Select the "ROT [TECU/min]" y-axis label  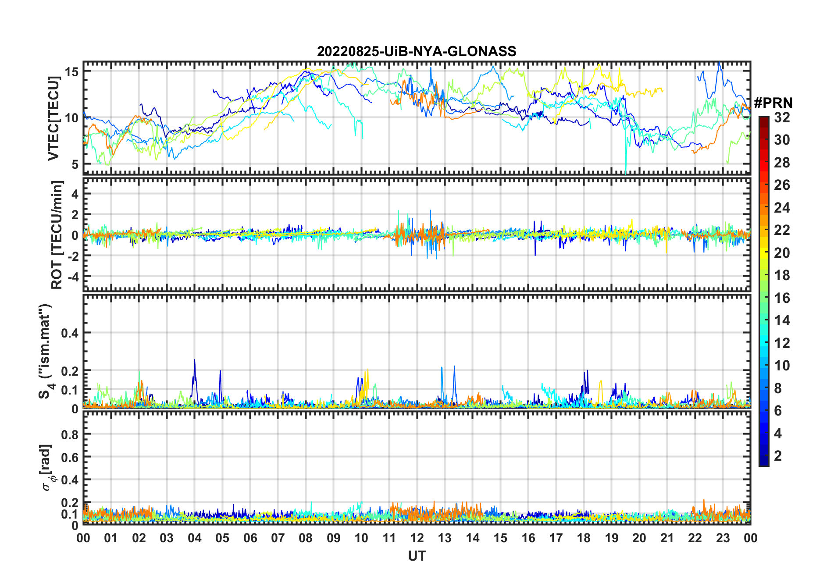coord(57,235)
